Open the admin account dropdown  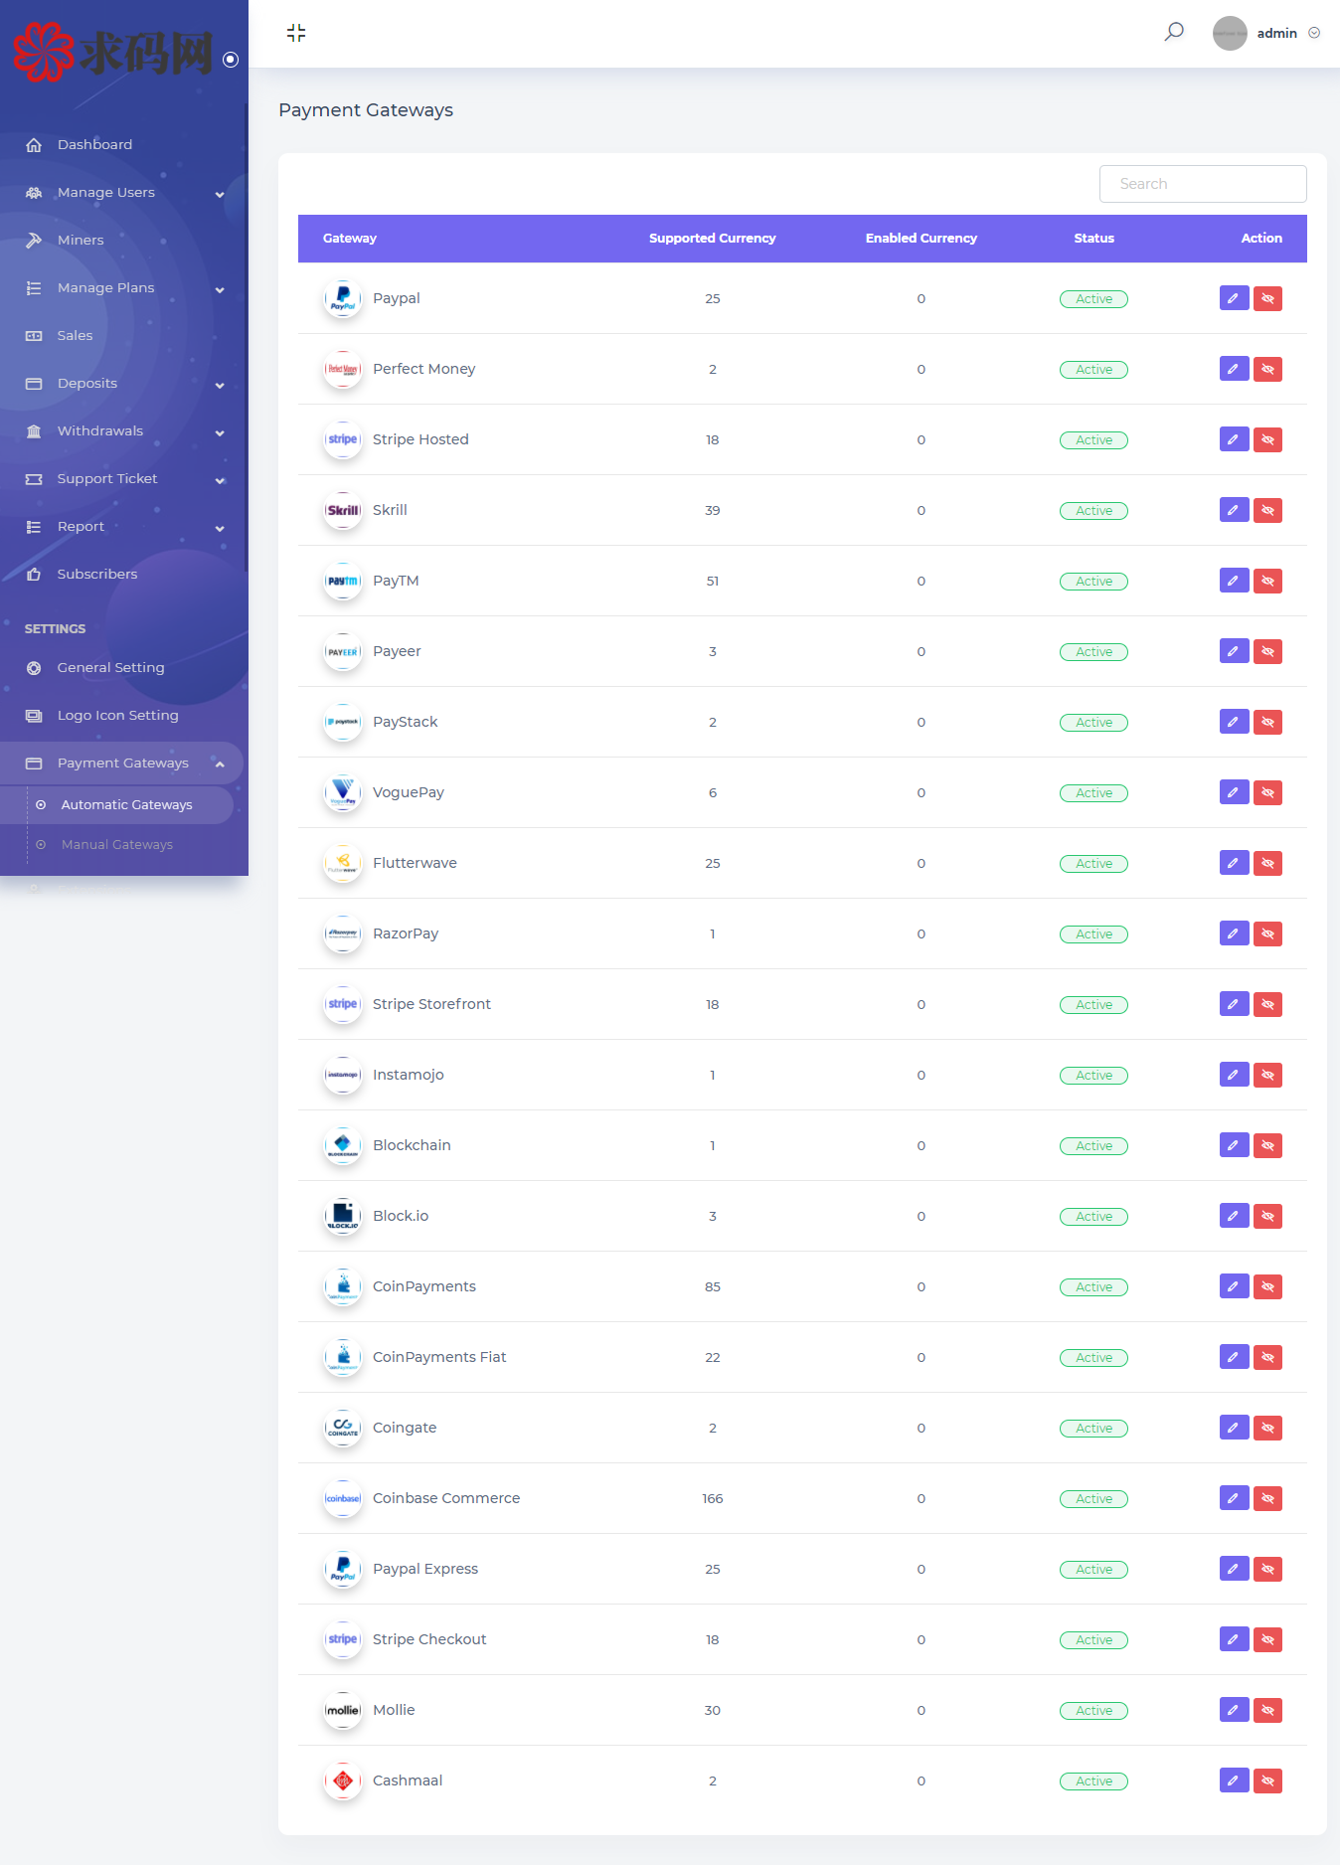tap(1314, 33)
